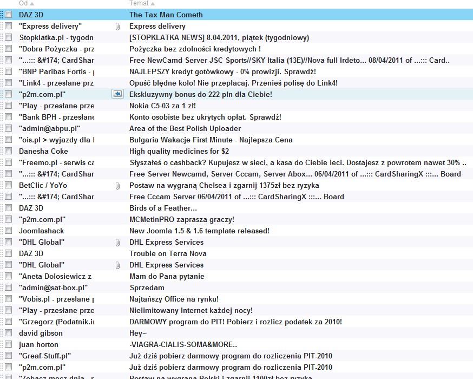Click sender Grzegorz (Podatnik.info)
The width and height of the screenshot is (473, 379).
tap(56, 322)
